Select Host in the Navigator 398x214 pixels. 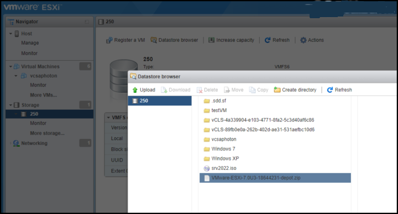click(27, 34)
